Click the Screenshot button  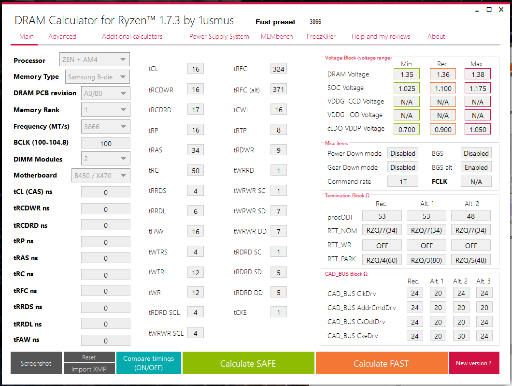coord(36,363)
